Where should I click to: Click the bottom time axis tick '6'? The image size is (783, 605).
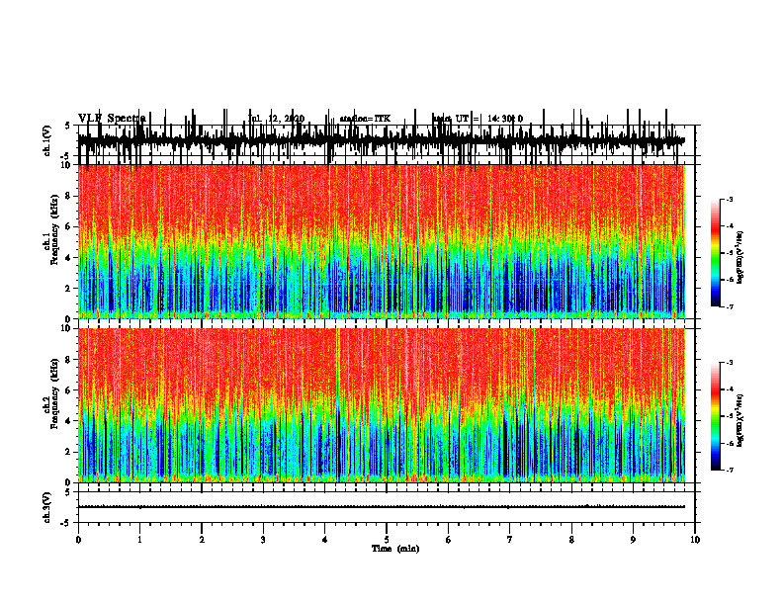[x=449, y=540]
